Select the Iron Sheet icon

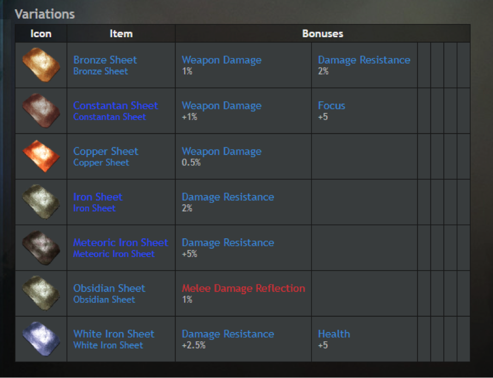[x=41, y=202]
